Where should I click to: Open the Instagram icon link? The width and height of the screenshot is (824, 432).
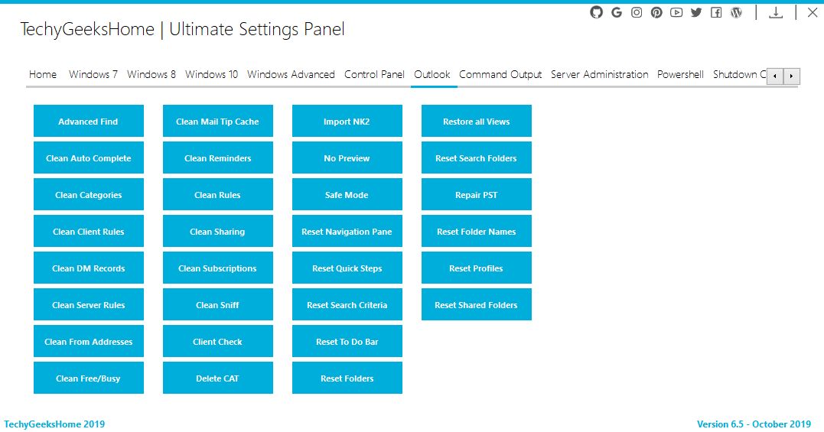[637, 12]
